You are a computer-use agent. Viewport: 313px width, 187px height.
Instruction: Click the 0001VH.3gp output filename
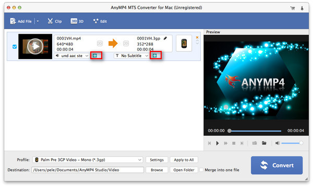pos(149,38)
